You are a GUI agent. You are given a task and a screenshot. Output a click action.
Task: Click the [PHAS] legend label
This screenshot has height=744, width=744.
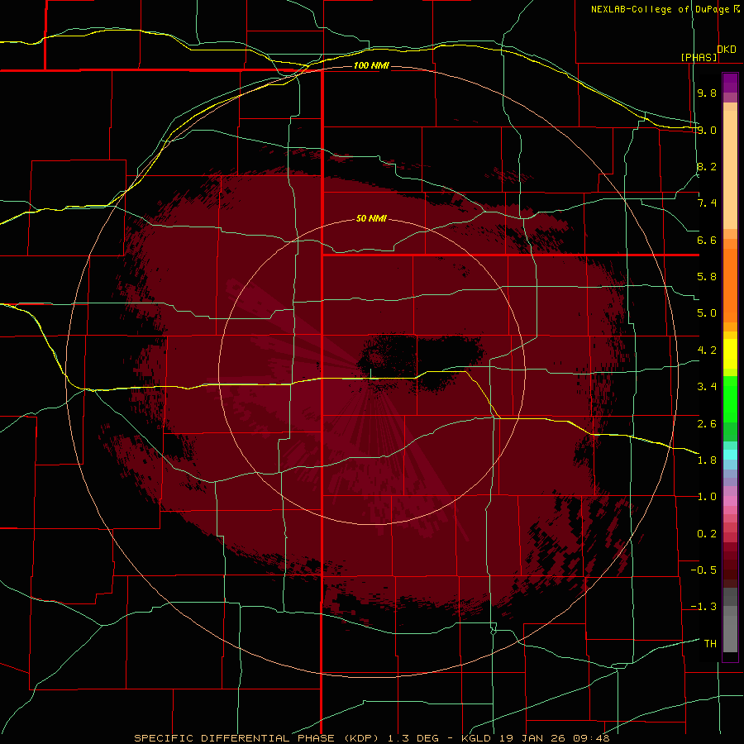tap(699, 57)
